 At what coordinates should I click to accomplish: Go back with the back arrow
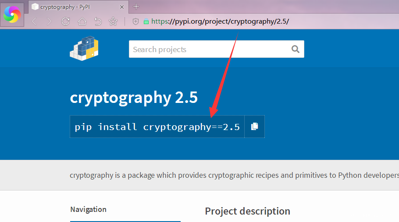34,21
